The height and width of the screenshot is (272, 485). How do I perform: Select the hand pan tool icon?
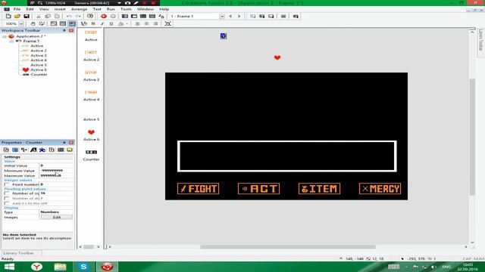pos(33,23)
